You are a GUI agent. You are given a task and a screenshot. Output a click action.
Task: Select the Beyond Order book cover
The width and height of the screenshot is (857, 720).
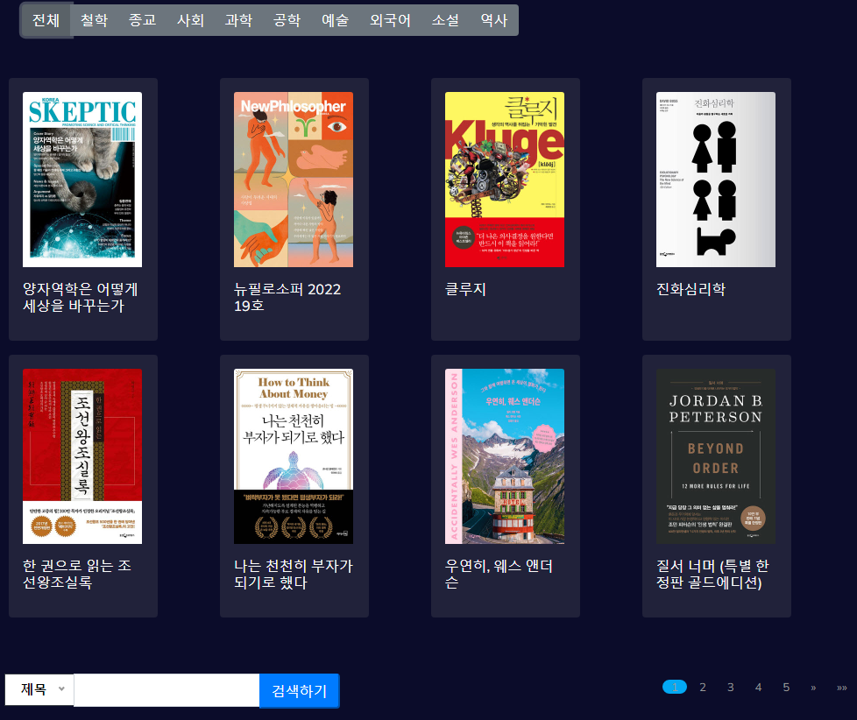716,456
